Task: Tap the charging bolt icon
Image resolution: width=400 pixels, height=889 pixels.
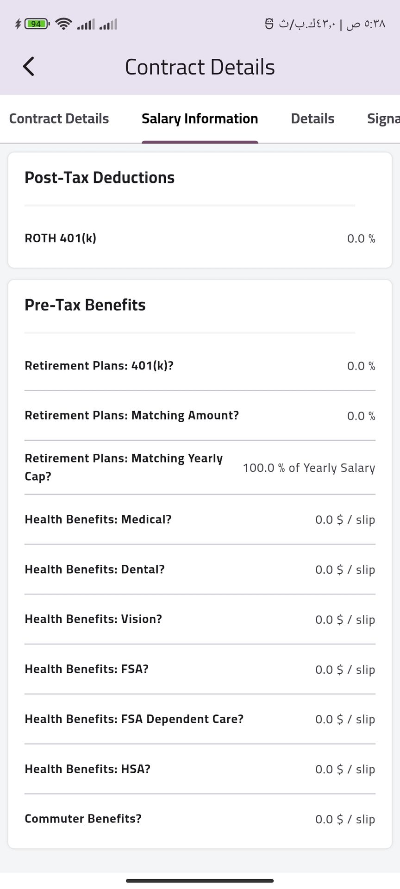Action: coord(18,24)
